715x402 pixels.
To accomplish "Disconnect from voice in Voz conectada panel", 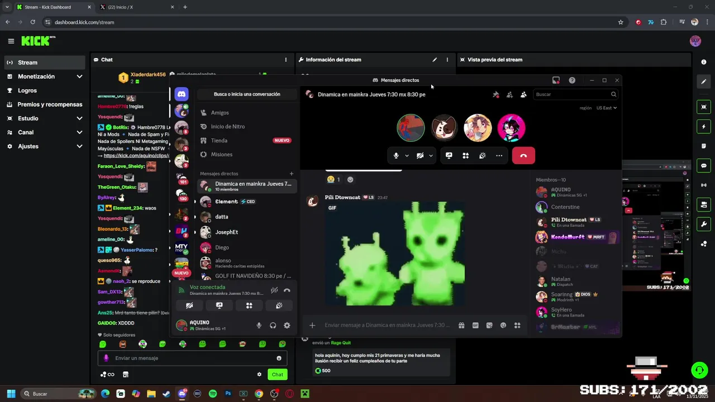I will click(287, 290).
